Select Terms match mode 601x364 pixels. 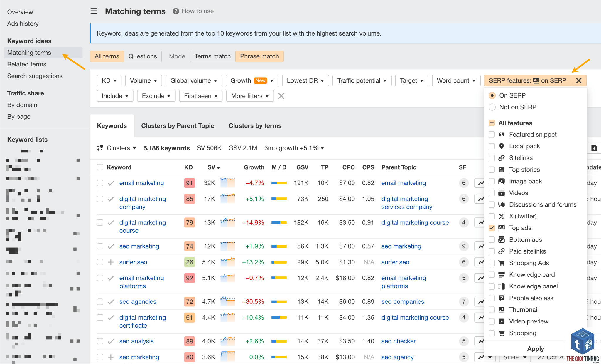click(212, 56)
